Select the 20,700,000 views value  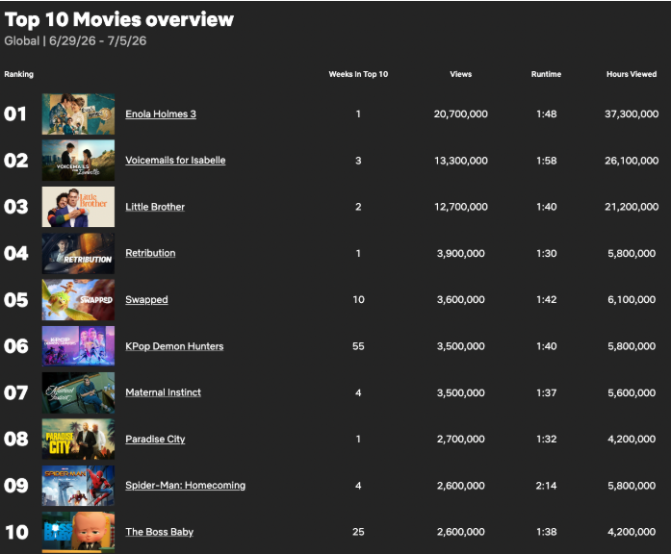461,114
